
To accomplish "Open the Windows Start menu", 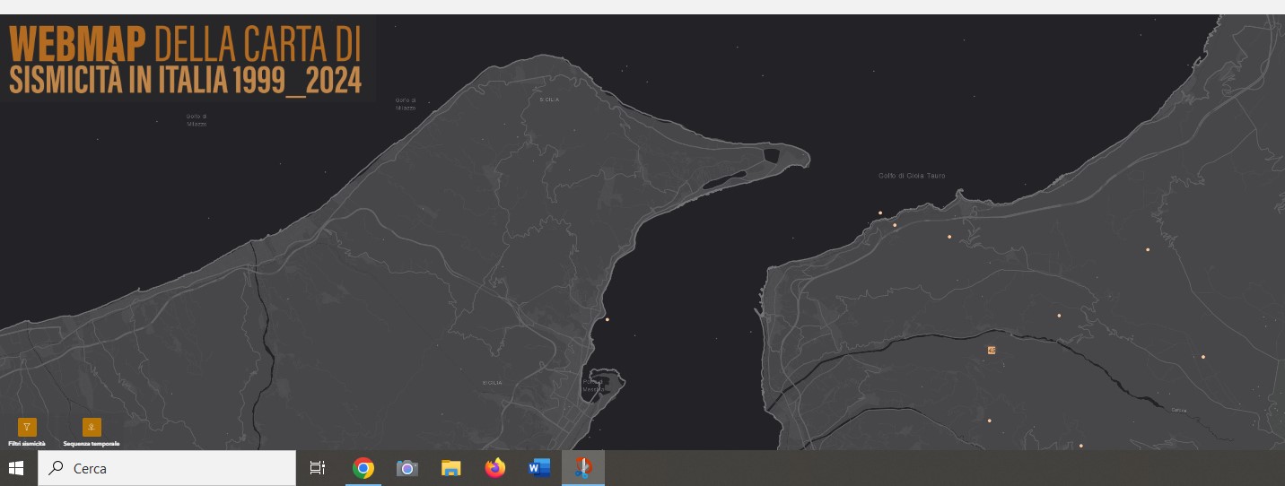I will coord(16,468).
